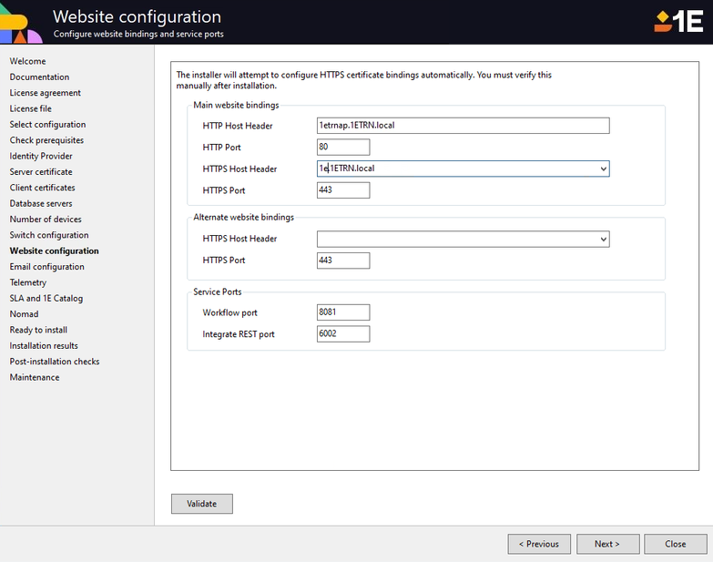Go back with the Previous button
Viewport: 713px width, 562px height.
(x=539, y=544)
